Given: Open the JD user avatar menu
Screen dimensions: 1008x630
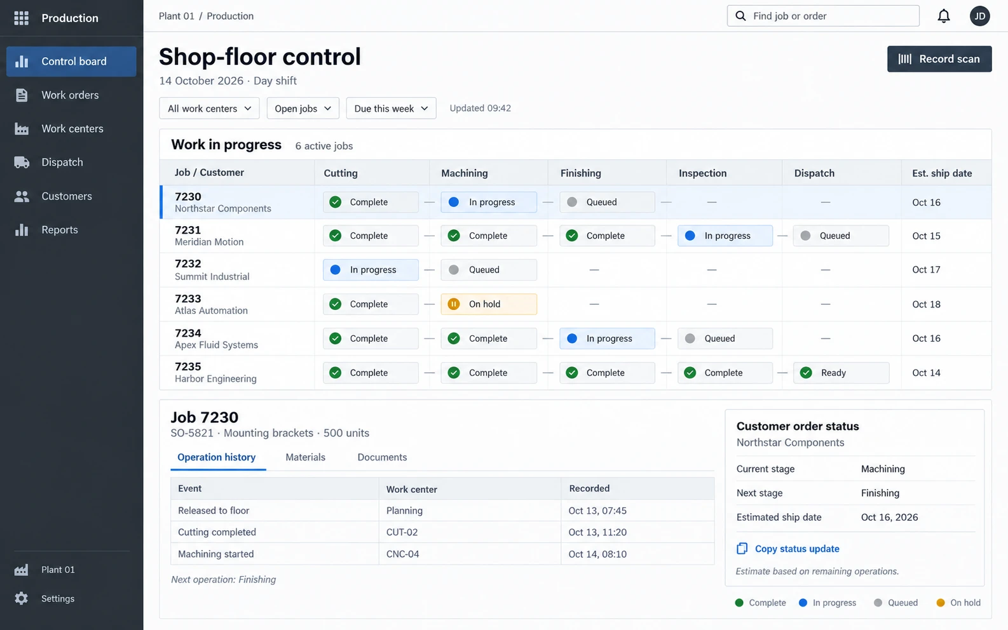Looking at the screenshot, I should pyautogui.click(x=980, y=16).
